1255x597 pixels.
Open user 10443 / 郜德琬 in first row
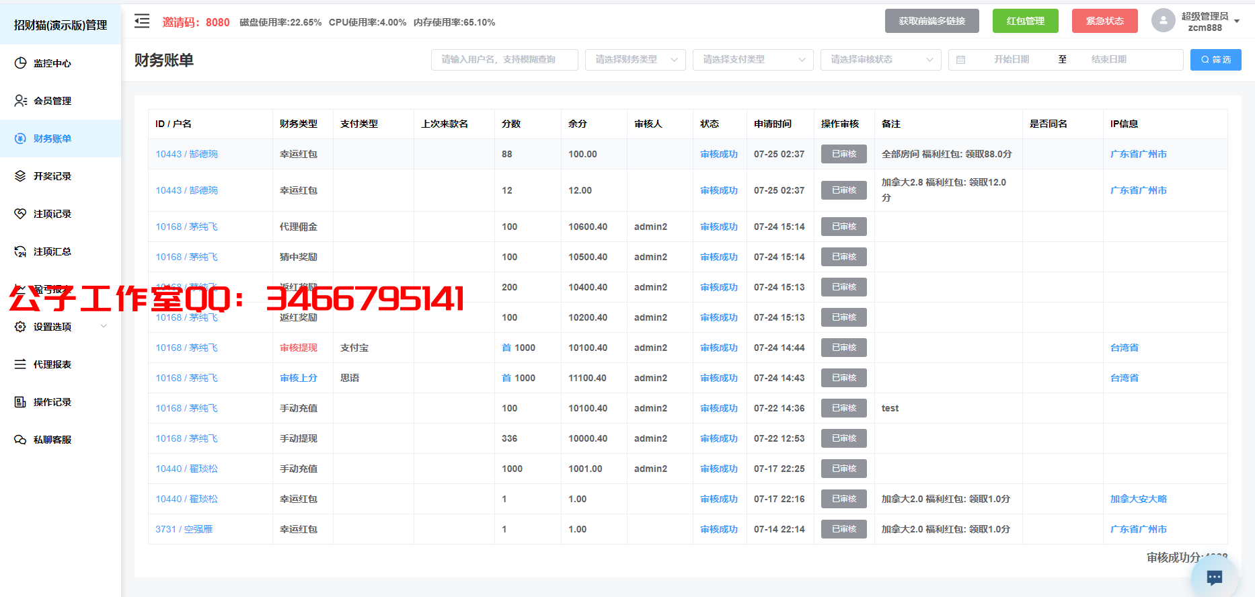coord(187,154)
